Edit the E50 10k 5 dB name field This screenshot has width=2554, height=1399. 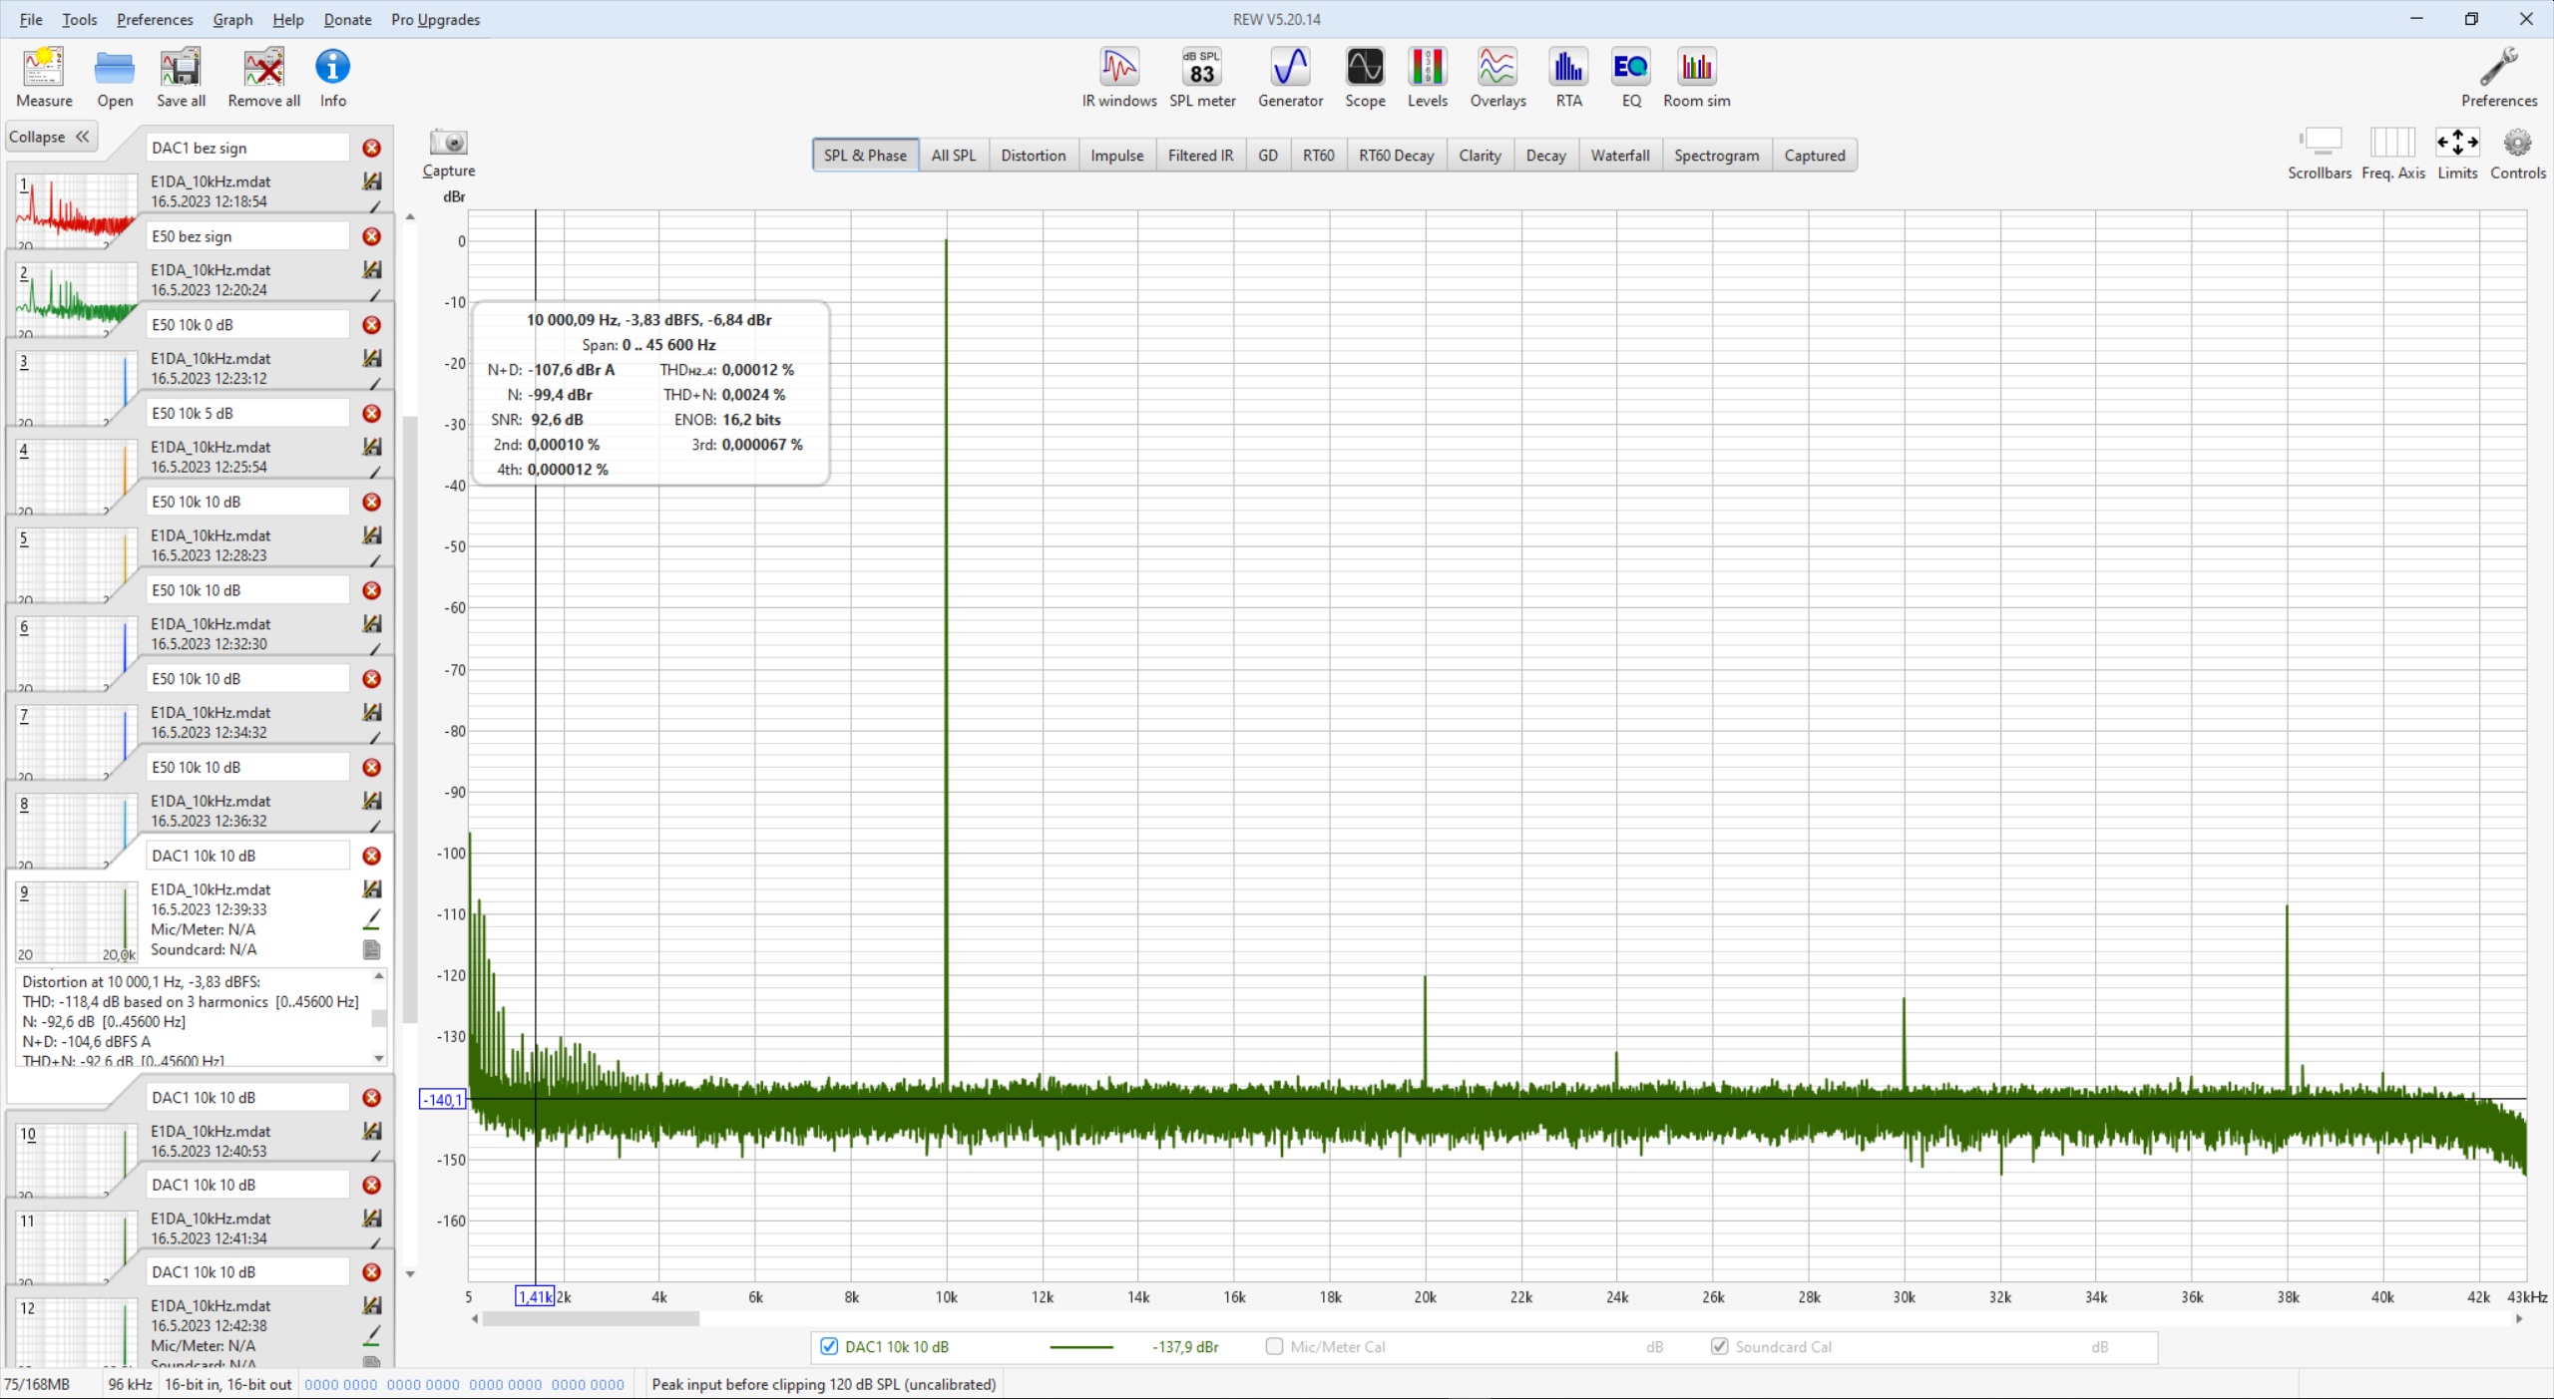point(247,413)
